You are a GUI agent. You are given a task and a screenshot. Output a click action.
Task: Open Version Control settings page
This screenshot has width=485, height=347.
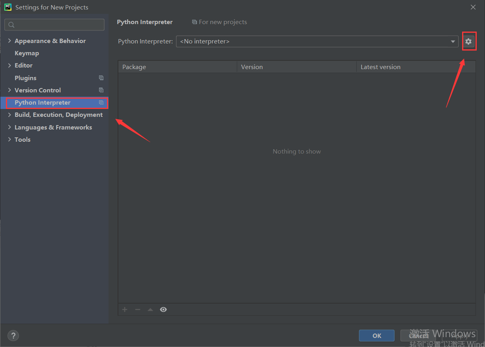coord(38,90)
